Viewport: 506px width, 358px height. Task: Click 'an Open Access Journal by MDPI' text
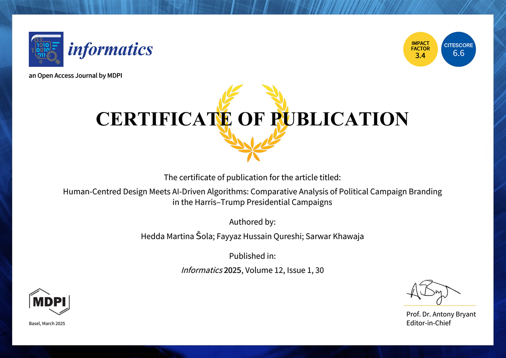point(75,76)
